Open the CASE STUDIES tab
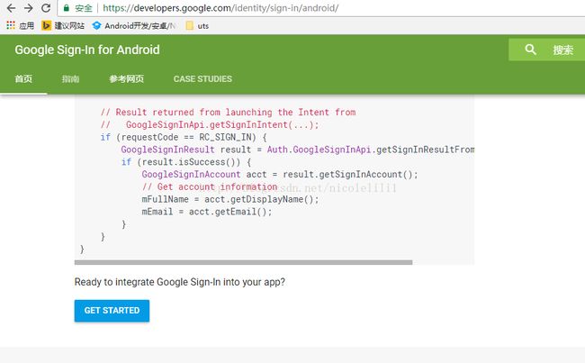Image resolution: width=585 pixels, height=363 pixels. 202,78
